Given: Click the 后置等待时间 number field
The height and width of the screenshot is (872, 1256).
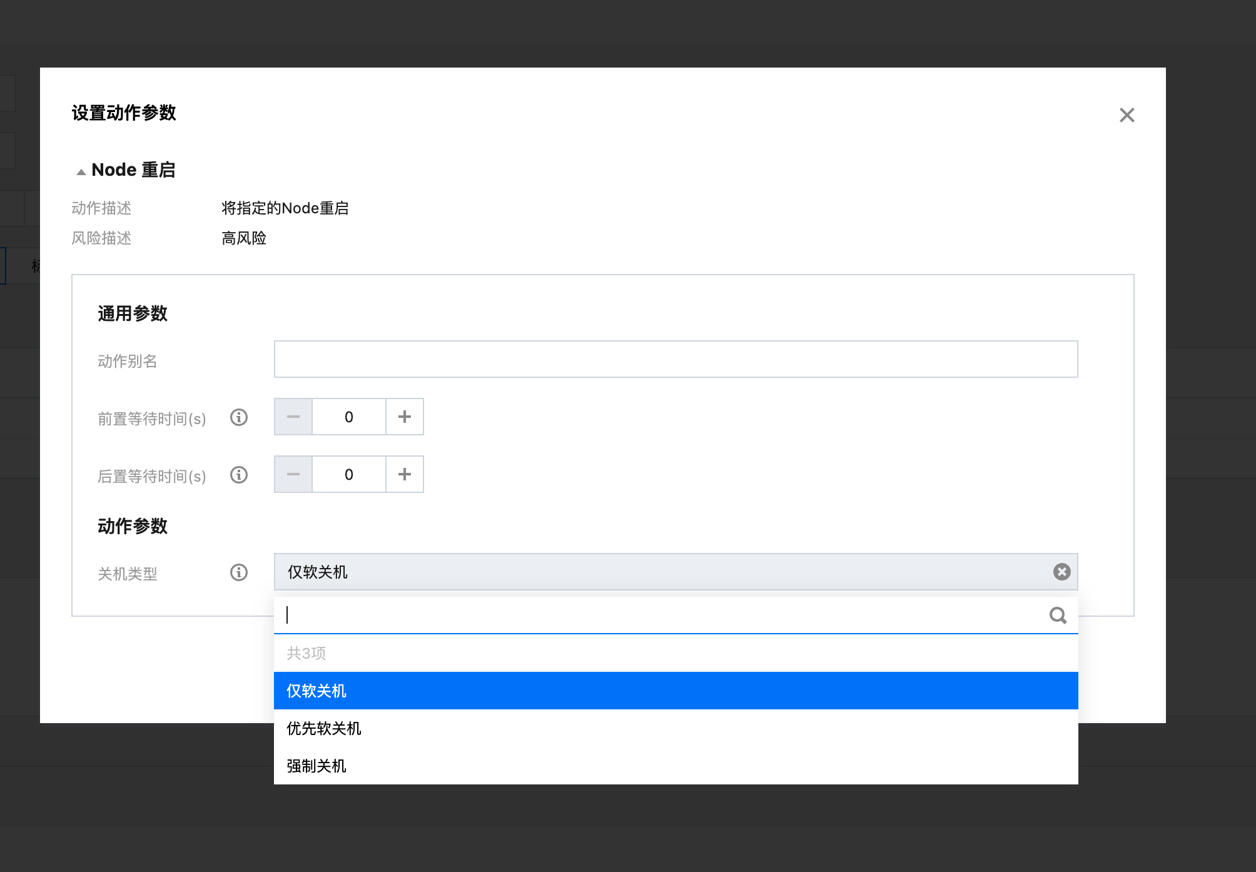Looking at the screenshot, I should coord(349,474).
